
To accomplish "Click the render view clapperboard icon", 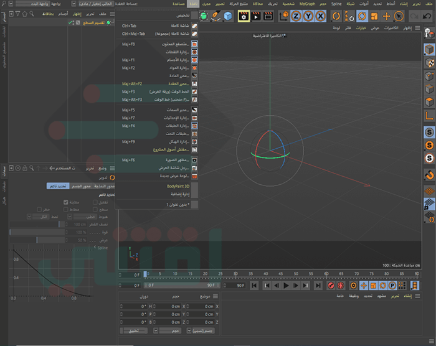I will click(268, 16).
